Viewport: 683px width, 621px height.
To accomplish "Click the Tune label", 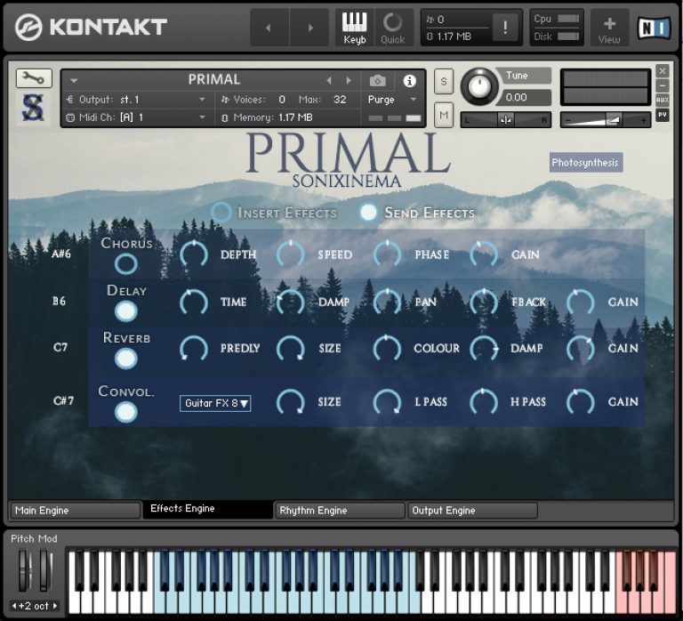I will [x=517, y=76].
